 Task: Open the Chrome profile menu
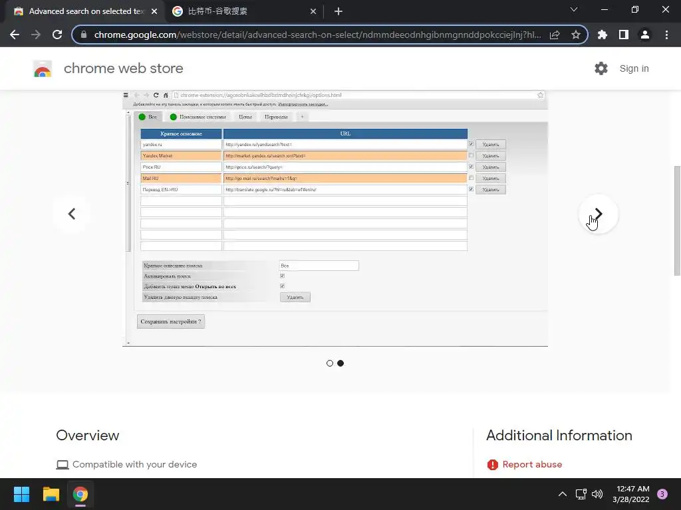(645, 35)
